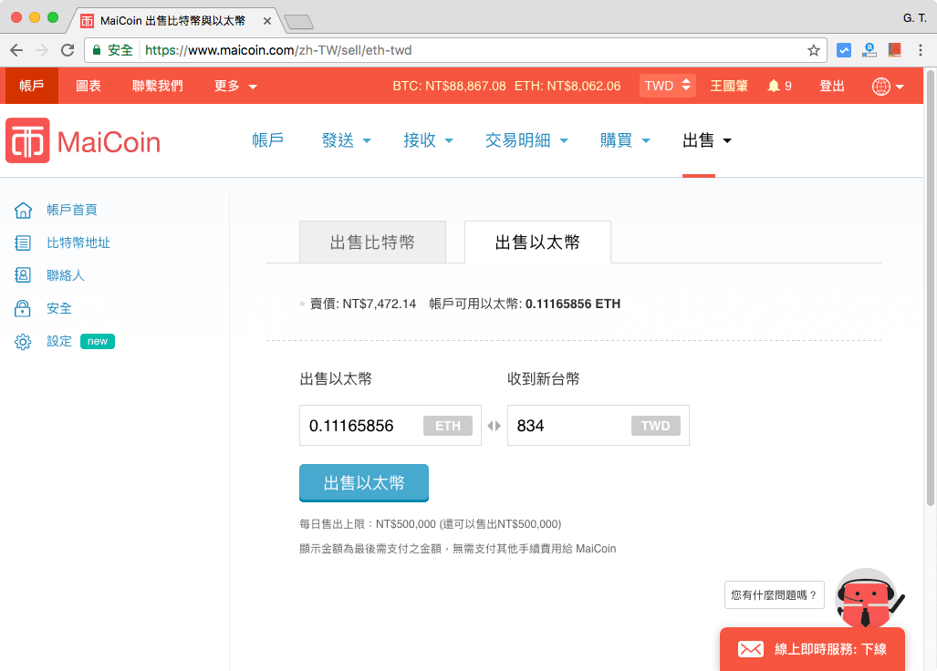937x671 pixels.
Task: Click the envelope icon in the chat bar
Action: 751,648
